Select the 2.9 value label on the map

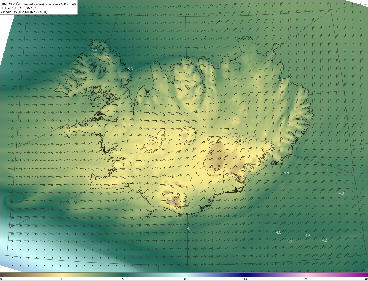pyautogui.click(x=106, y=57)
